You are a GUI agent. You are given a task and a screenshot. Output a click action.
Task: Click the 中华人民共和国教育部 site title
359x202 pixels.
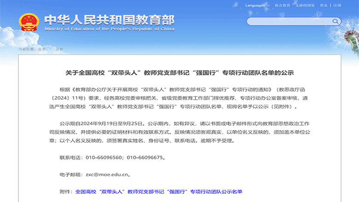(x=110, y=20)
